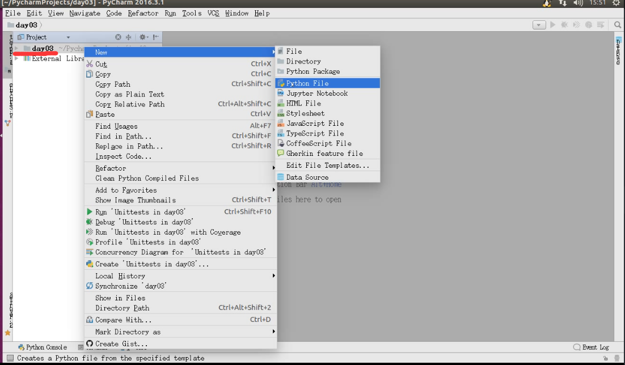Expand the External Libraries tree node
This screenshot has width=625, height=365.
pyautogui.click(x=16, y=58)
